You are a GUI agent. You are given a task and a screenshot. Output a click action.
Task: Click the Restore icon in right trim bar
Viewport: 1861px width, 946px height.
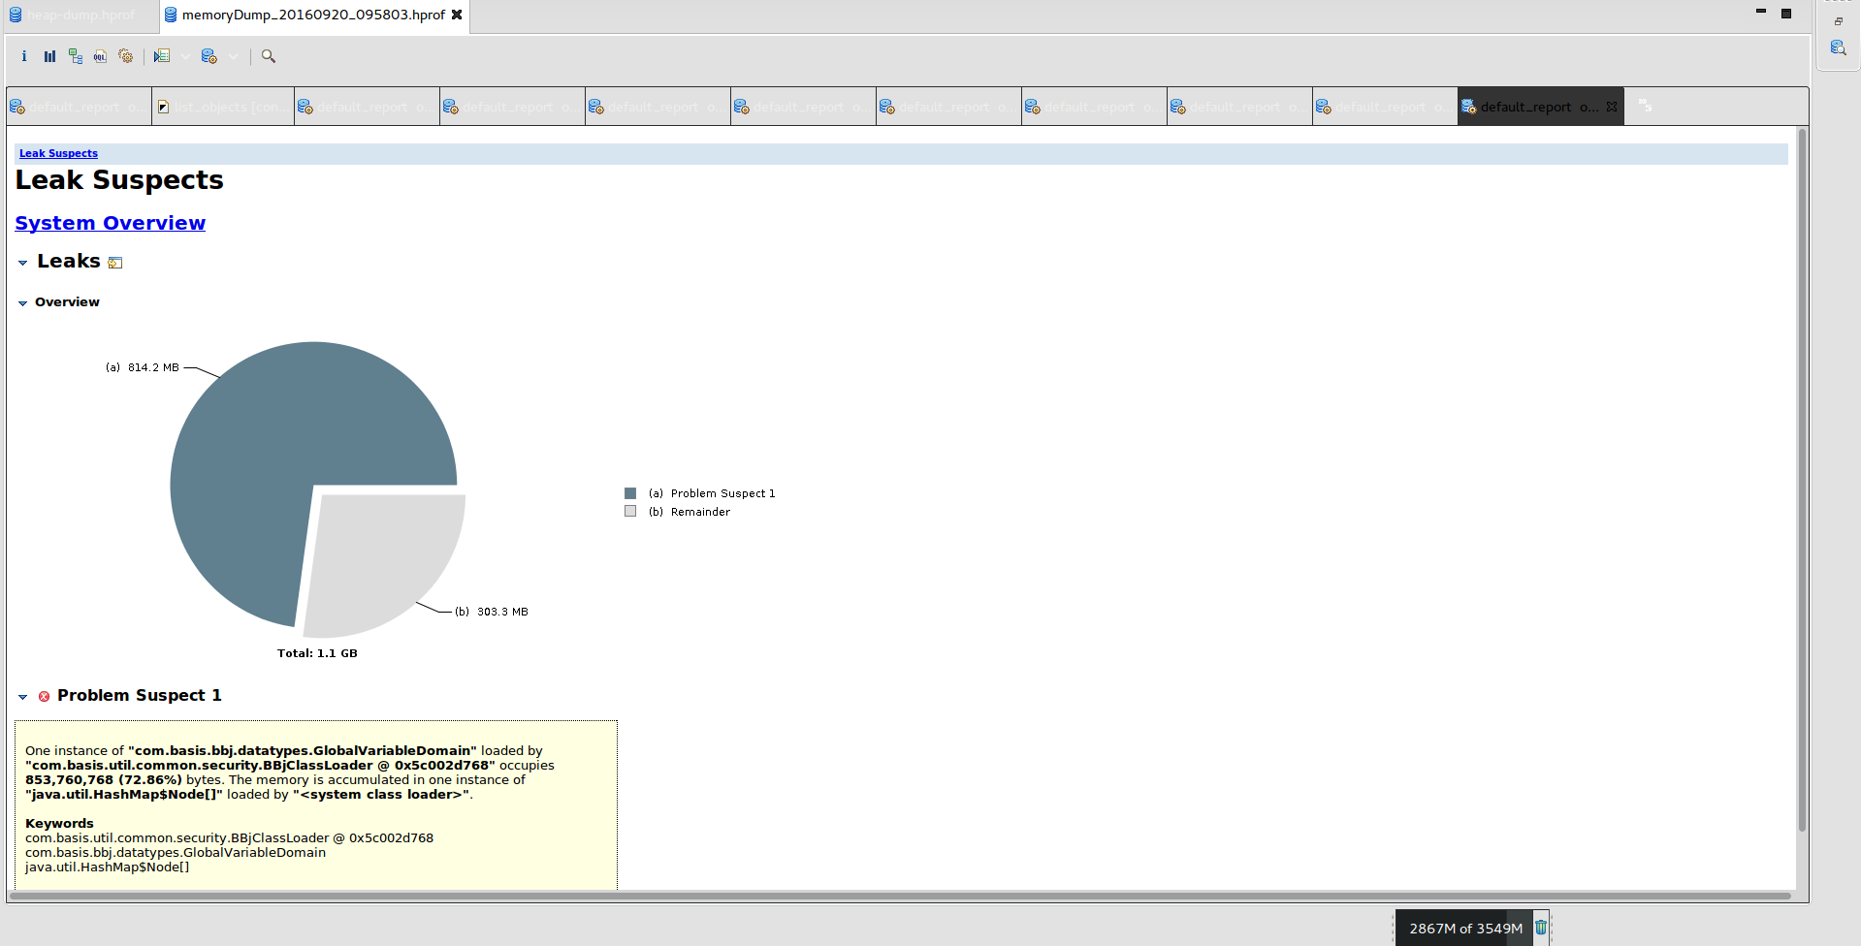coord(1838,20)
